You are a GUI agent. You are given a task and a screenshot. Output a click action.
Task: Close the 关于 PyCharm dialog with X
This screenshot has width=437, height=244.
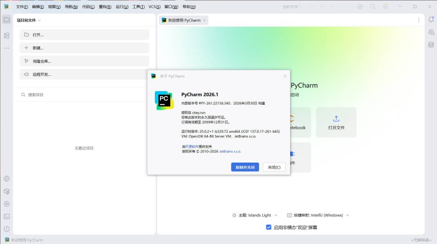pyautogui.click(x=285, y=76)
